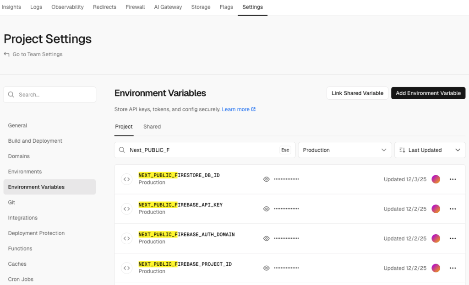The width and height of the screenshot is (469, 285).
Task: Focus the sidebar Search field
Action: [x=49, y=95]
